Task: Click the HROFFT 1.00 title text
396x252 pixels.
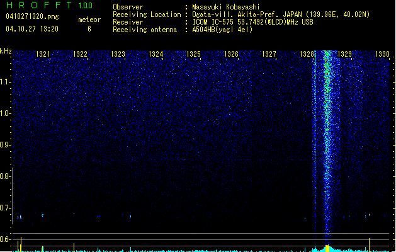Action: (x=49, y=5)
